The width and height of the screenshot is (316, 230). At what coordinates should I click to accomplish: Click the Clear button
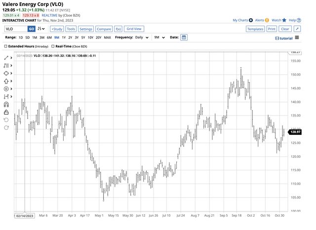[285, 29]
